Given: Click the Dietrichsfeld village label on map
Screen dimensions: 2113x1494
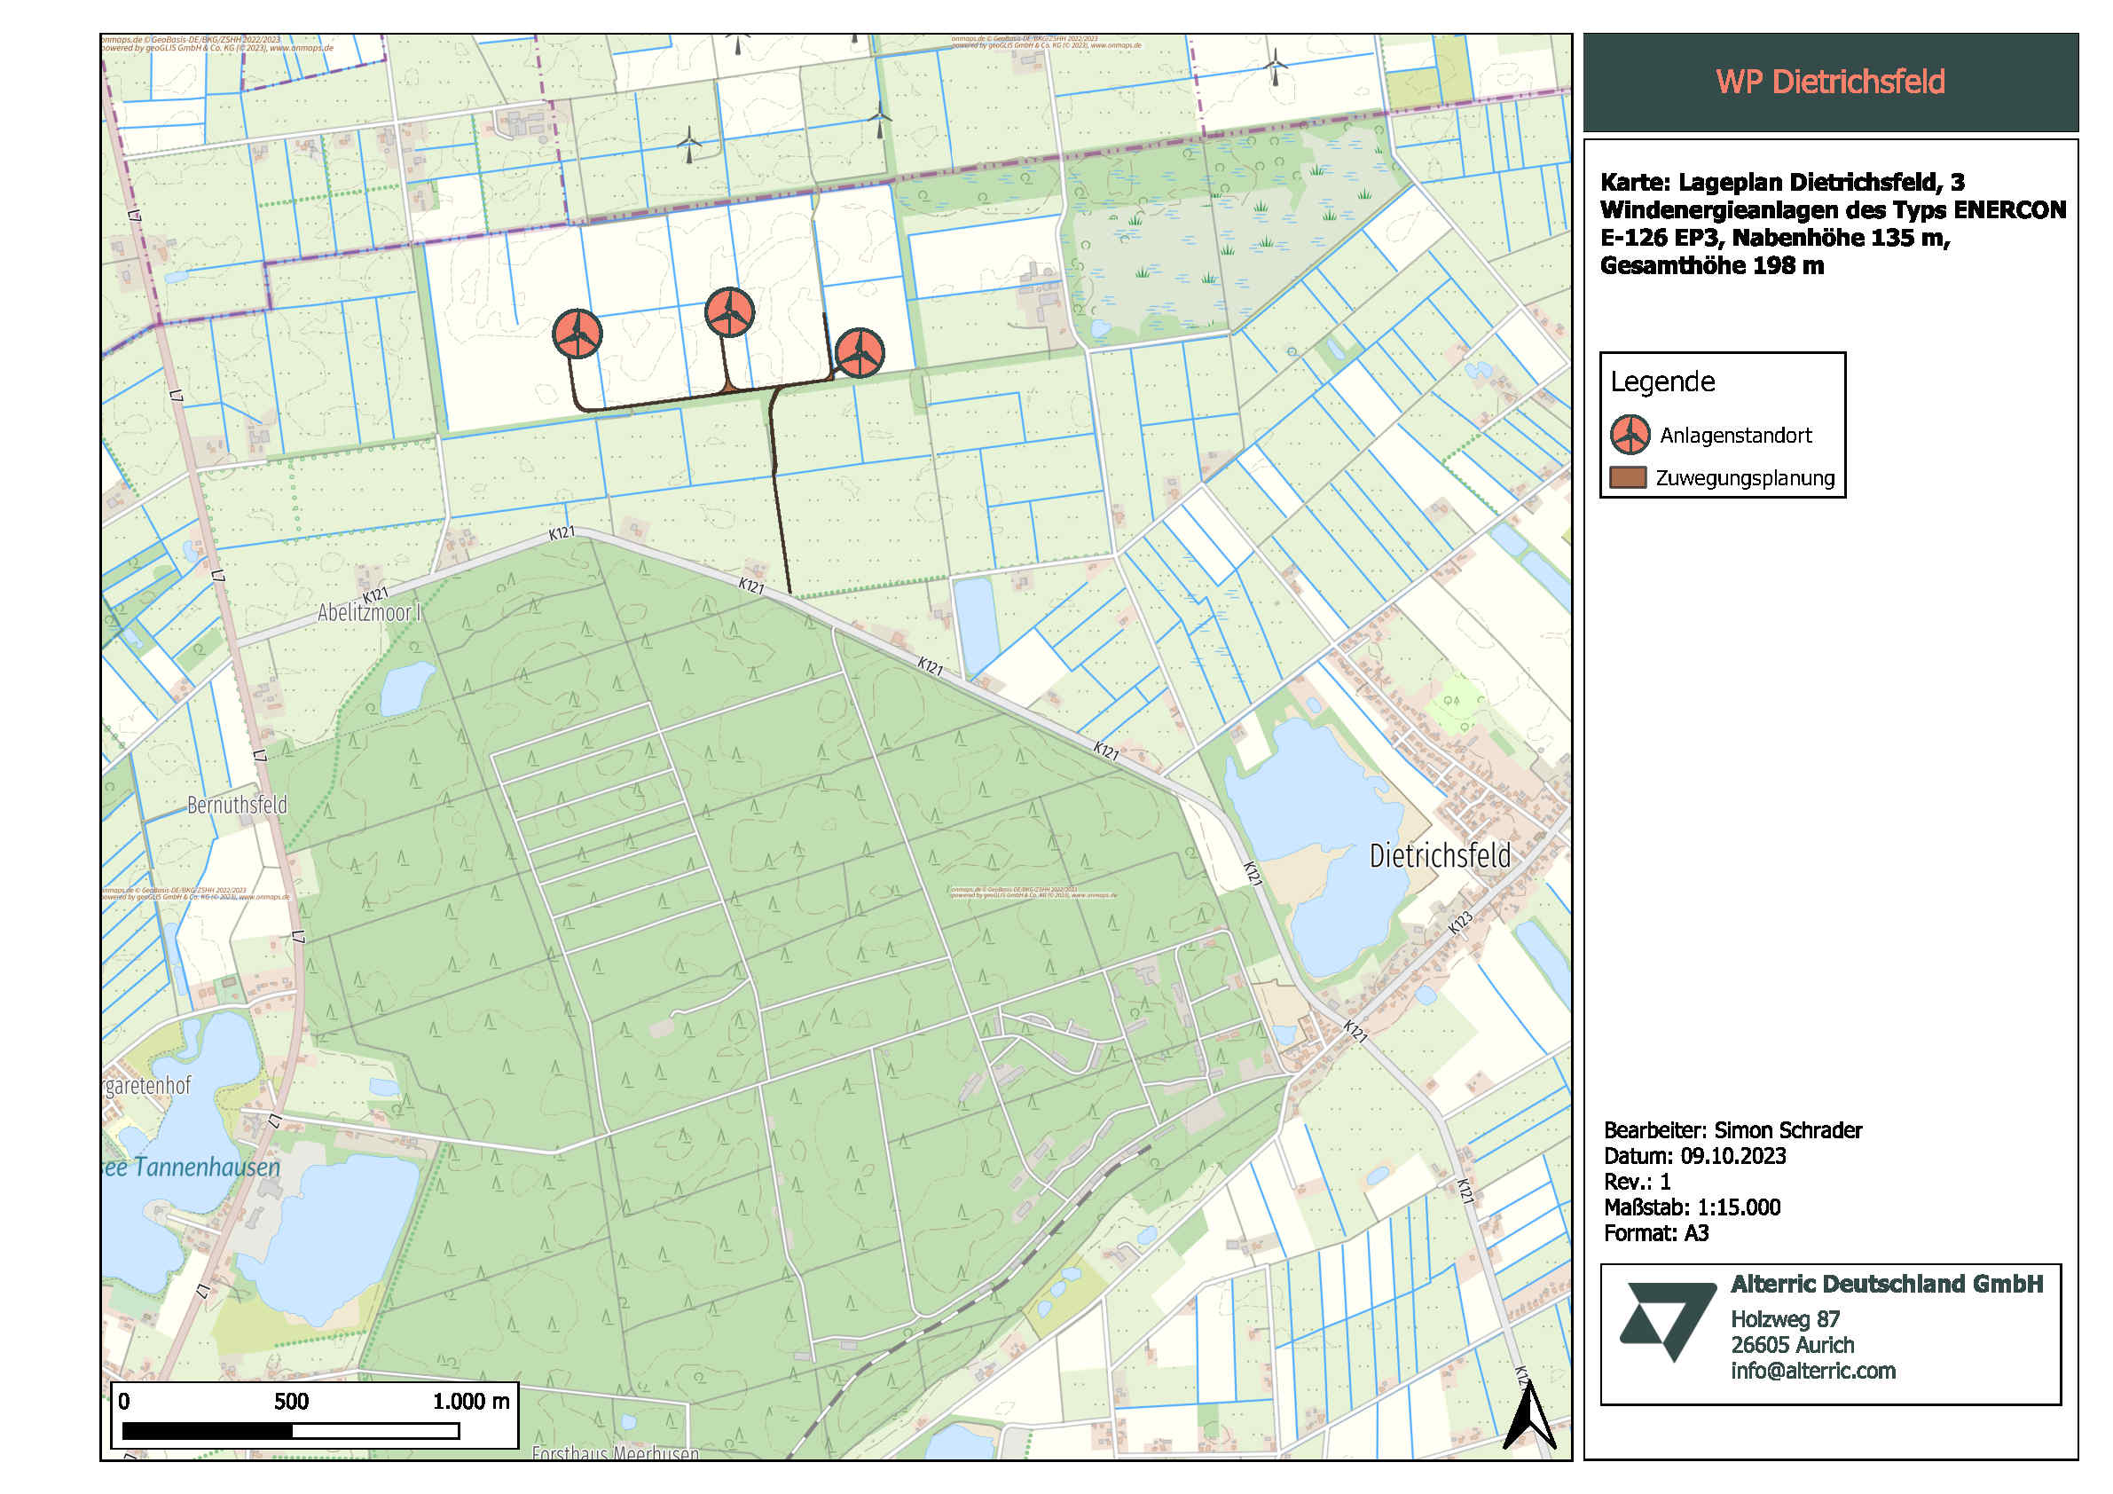Looking at the screenshot, I should point(1440,856).
